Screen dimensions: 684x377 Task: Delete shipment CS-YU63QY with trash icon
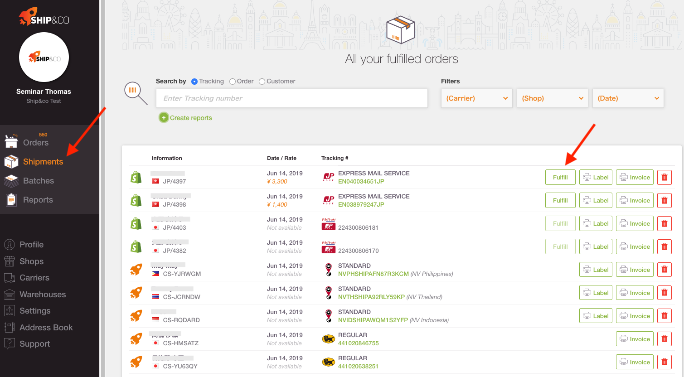(665, 362)
